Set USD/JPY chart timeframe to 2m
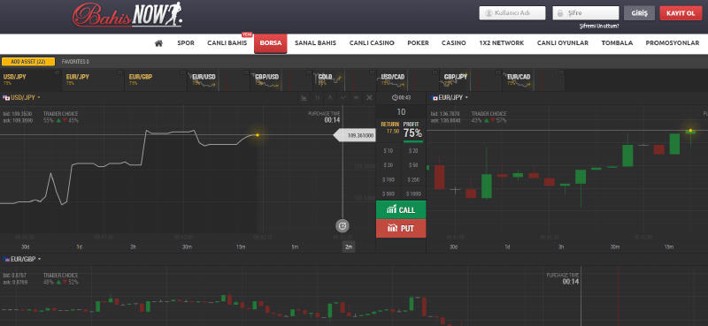The width and height of the screenshot is (708, 326). pos(348,247)
